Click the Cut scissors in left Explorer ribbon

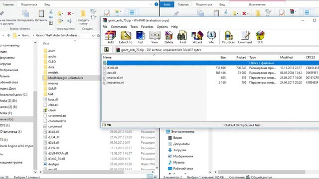tap(51, 12)
